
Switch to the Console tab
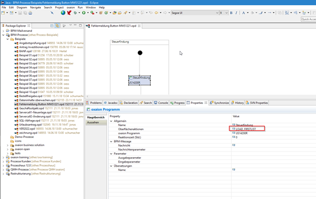pos(161,103)
